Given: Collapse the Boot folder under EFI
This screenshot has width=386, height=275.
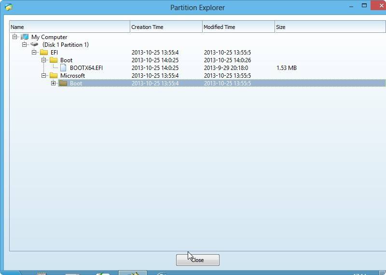Looking at the screenshot, I should 44,60.
